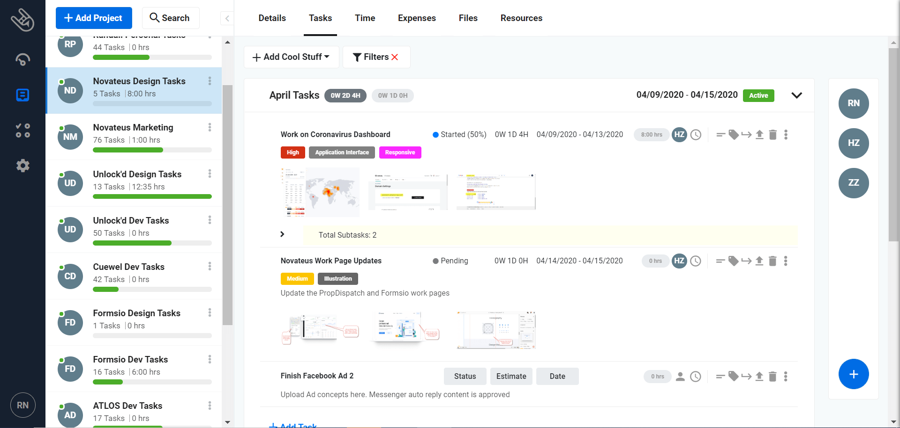Assign a person to Finish Facebook Ad 2
The image size is (900, 428).
click(x=680, y=377)
